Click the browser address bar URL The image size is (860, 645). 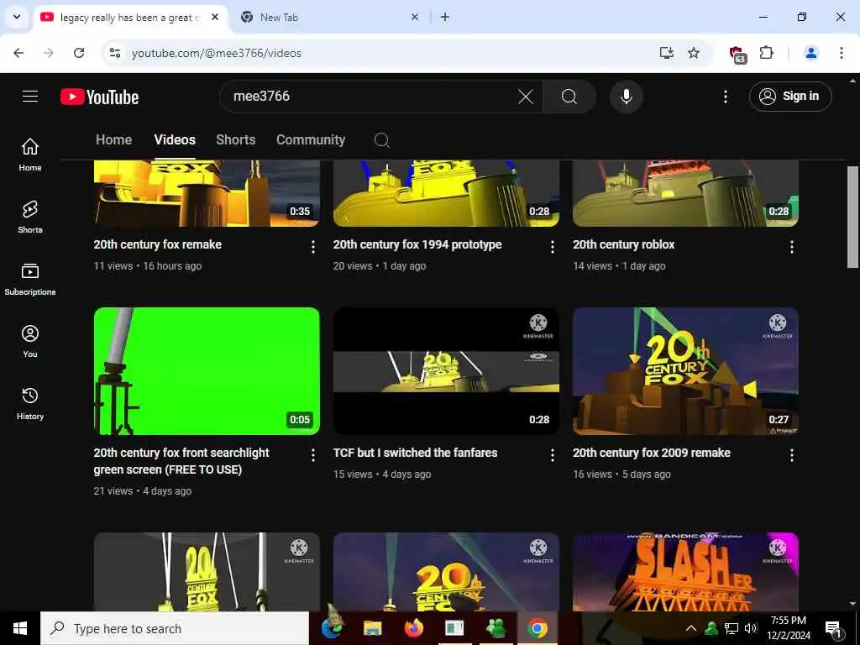(216, 53)
